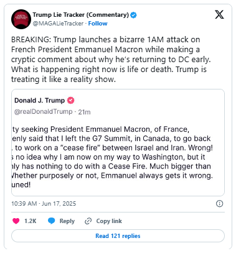Open the @realDonaldTrump handle in quoted post

pyautogui.click(x=44, y=112)
